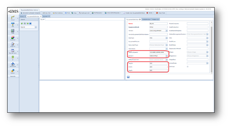The image size is (229, 127).
Task: Open the InternalPortTemplate dropdown menu
Action: (x=113, y=13)
